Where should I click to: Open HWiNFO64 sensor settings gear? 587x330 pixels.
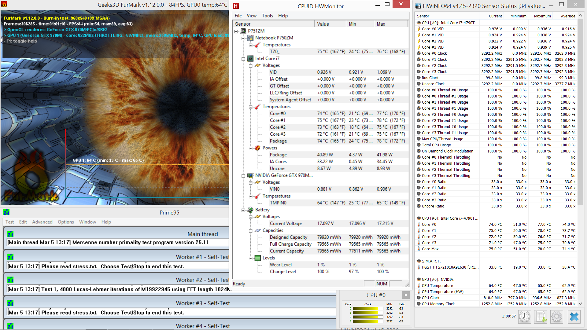pos(556,317)
